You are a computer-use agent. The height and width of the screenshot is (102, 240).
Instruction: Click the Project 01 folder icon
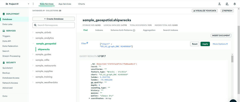[7, 4]
